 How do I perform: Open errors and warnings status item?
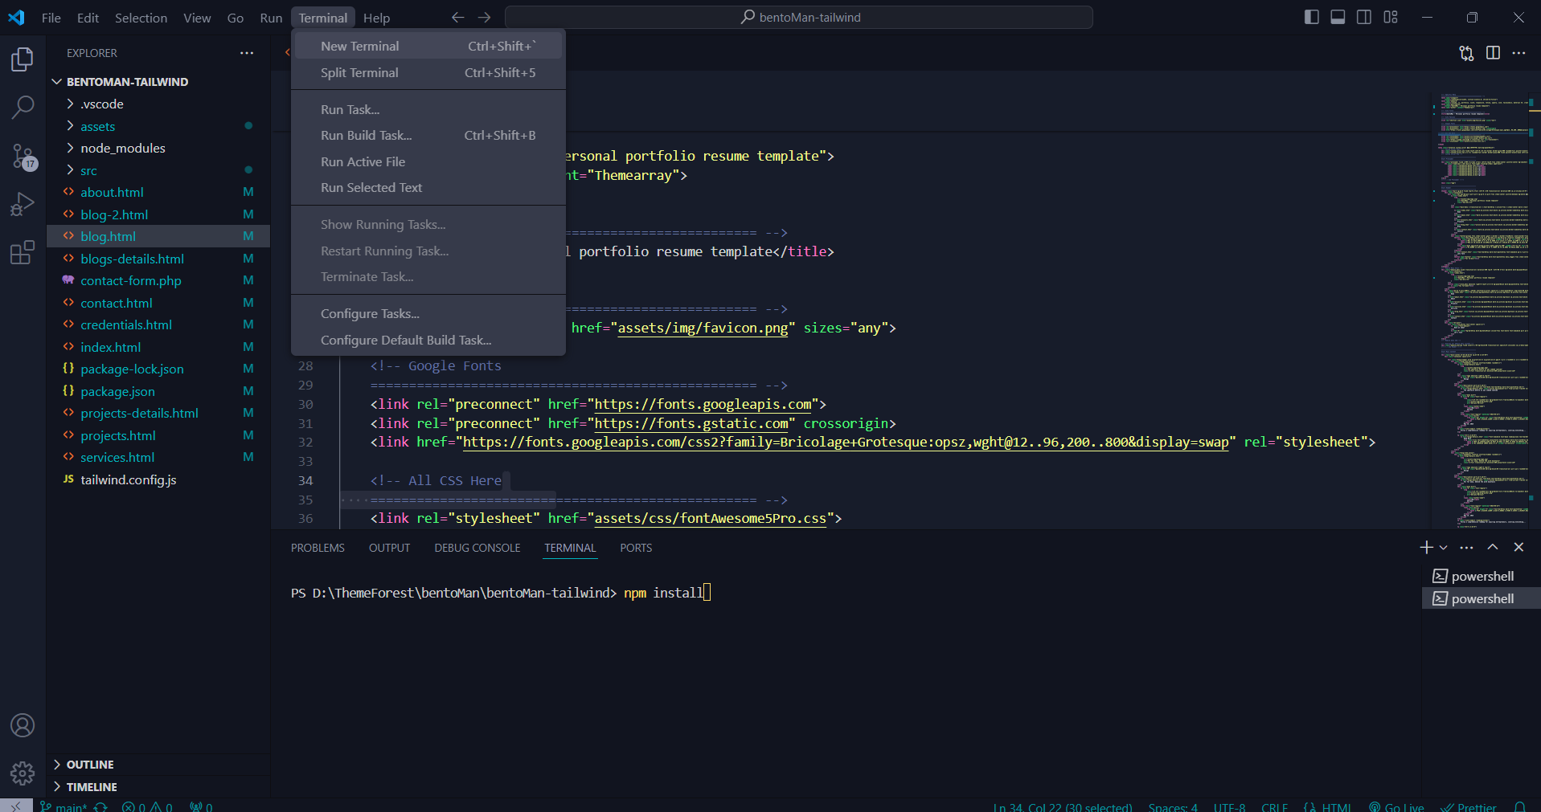[x=147, y=806]
